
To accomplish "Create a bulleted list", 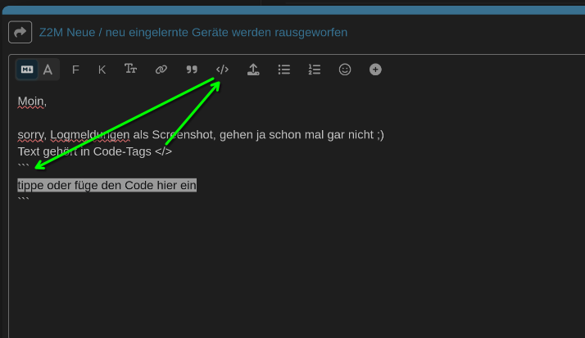I will click(284, 70).
